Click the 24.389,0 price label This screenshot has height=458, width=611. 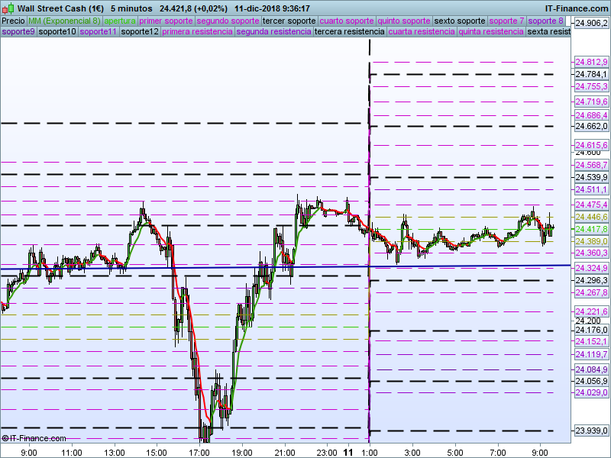[x=591, y=241]
